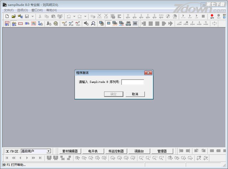
Task: Open the 帮助(H) menu
Action: [51, 10]
